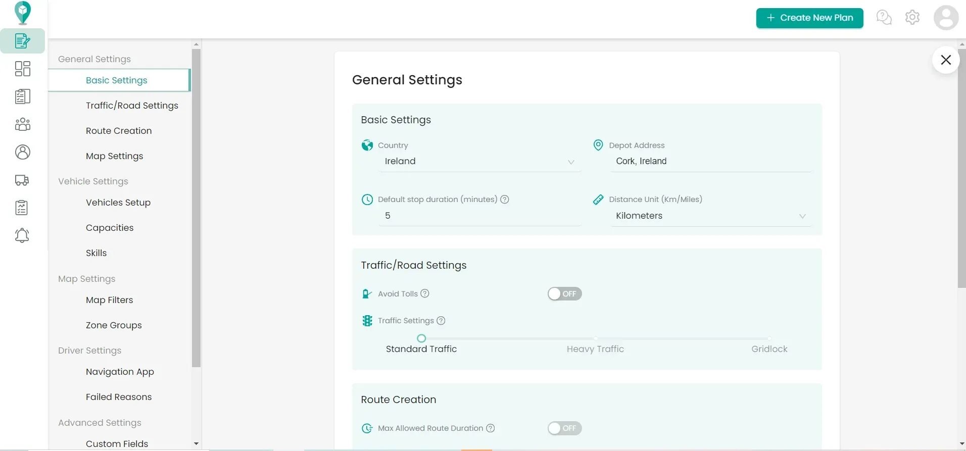The height and width of the screenshot is (451, 966).
Task: Open the delivery truck vehicles icon
Action: [23, 180]
